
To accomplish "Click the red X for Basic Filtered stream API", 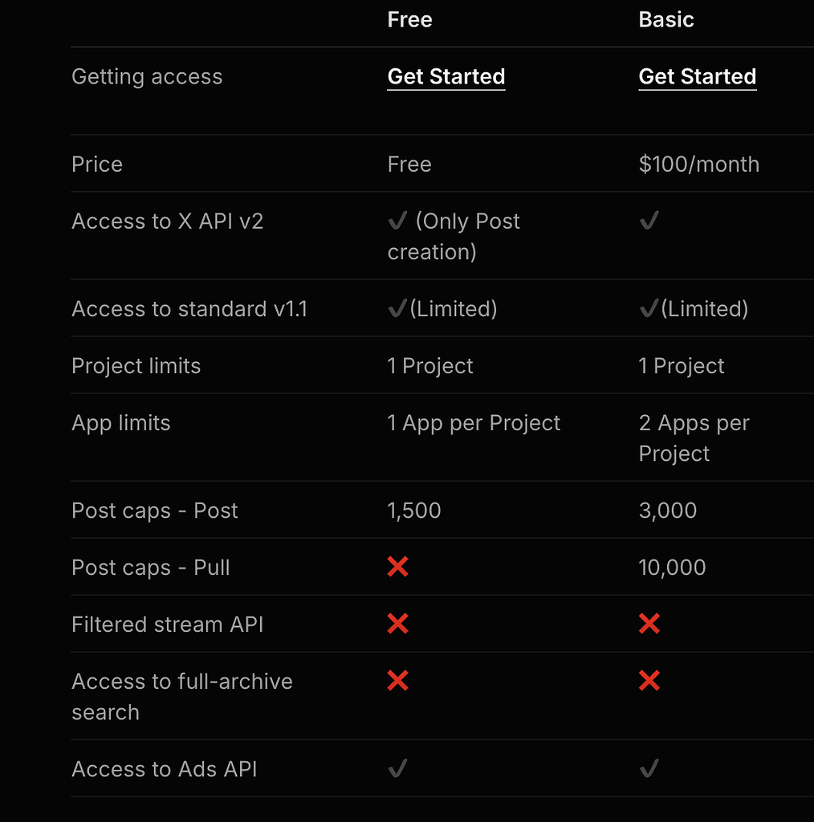I will point(649,624).
